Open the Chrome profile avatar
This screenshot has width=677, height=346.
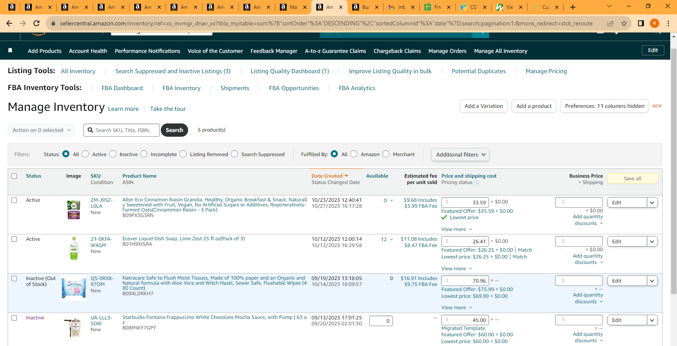click(x=655, y=23)
